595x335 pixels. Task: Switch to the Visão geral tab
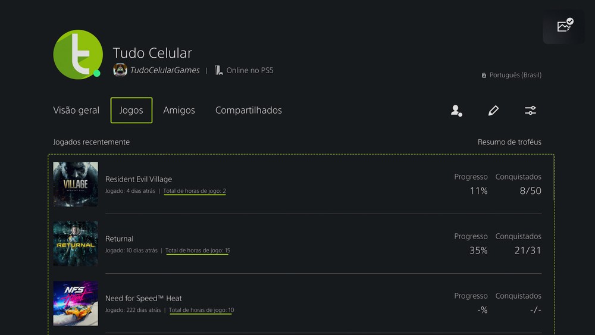pyautogui.click(x=76, y=111)
